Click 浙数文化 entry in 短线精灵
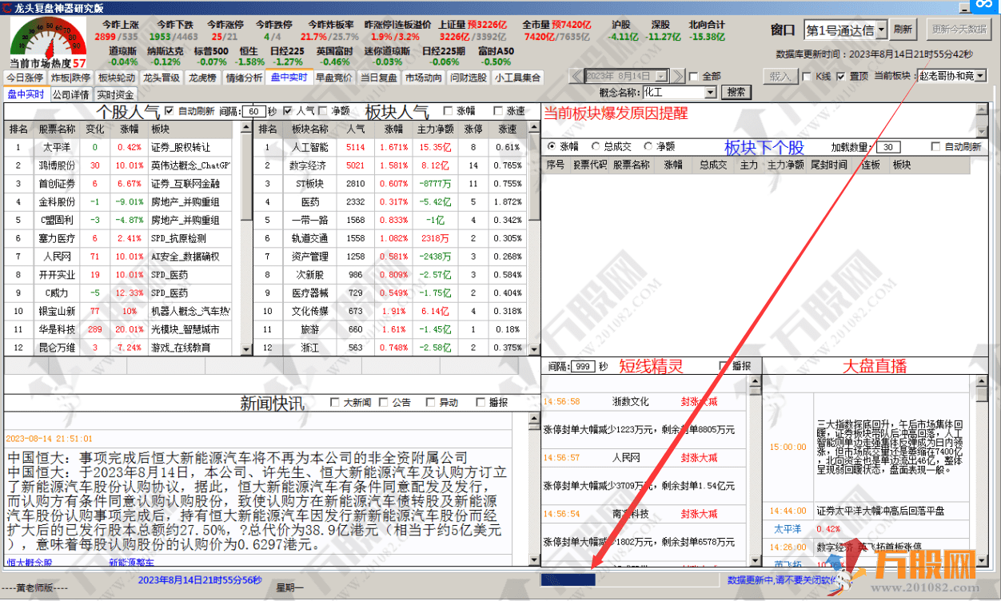This screenshot has height=601, width=1001. (631, 401)
